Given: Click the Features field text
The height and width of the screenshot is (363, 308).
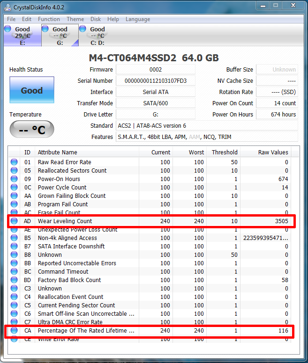Looking at the screenshot, I should (207, 137).
